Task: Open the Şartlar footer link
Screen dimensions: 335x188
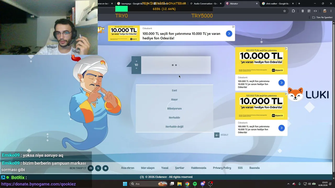Action: coord(180,168)
